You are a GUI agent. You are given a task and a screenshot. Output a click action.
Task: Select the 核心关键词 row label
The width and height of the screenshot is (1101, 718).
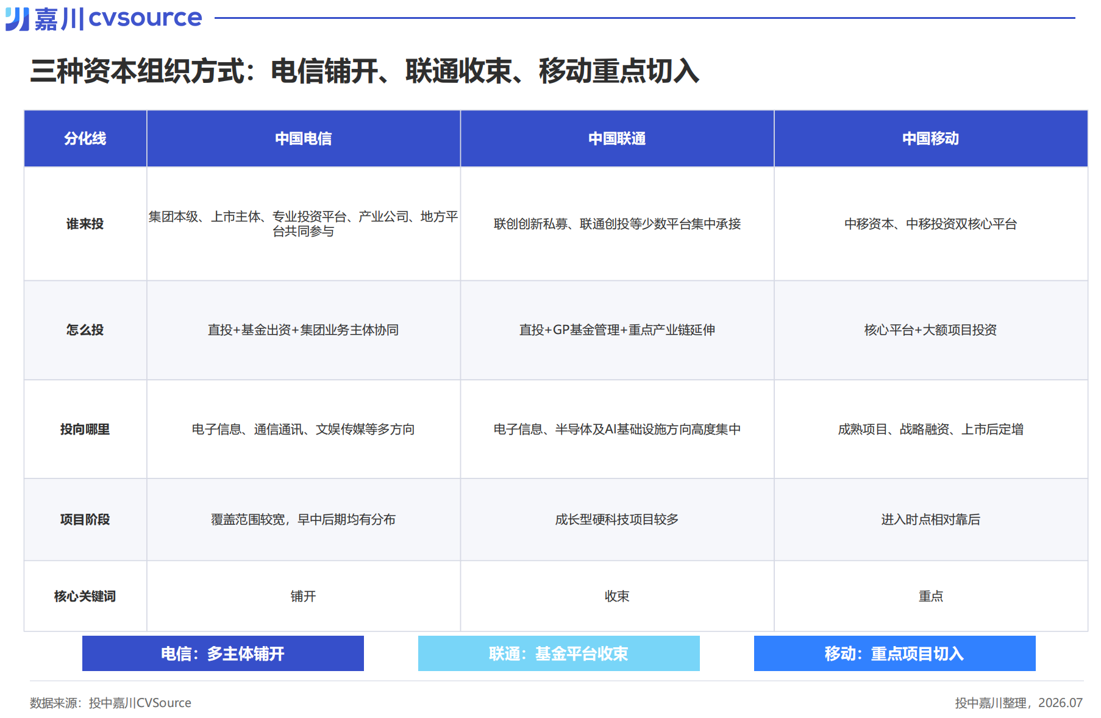point(85,596)
